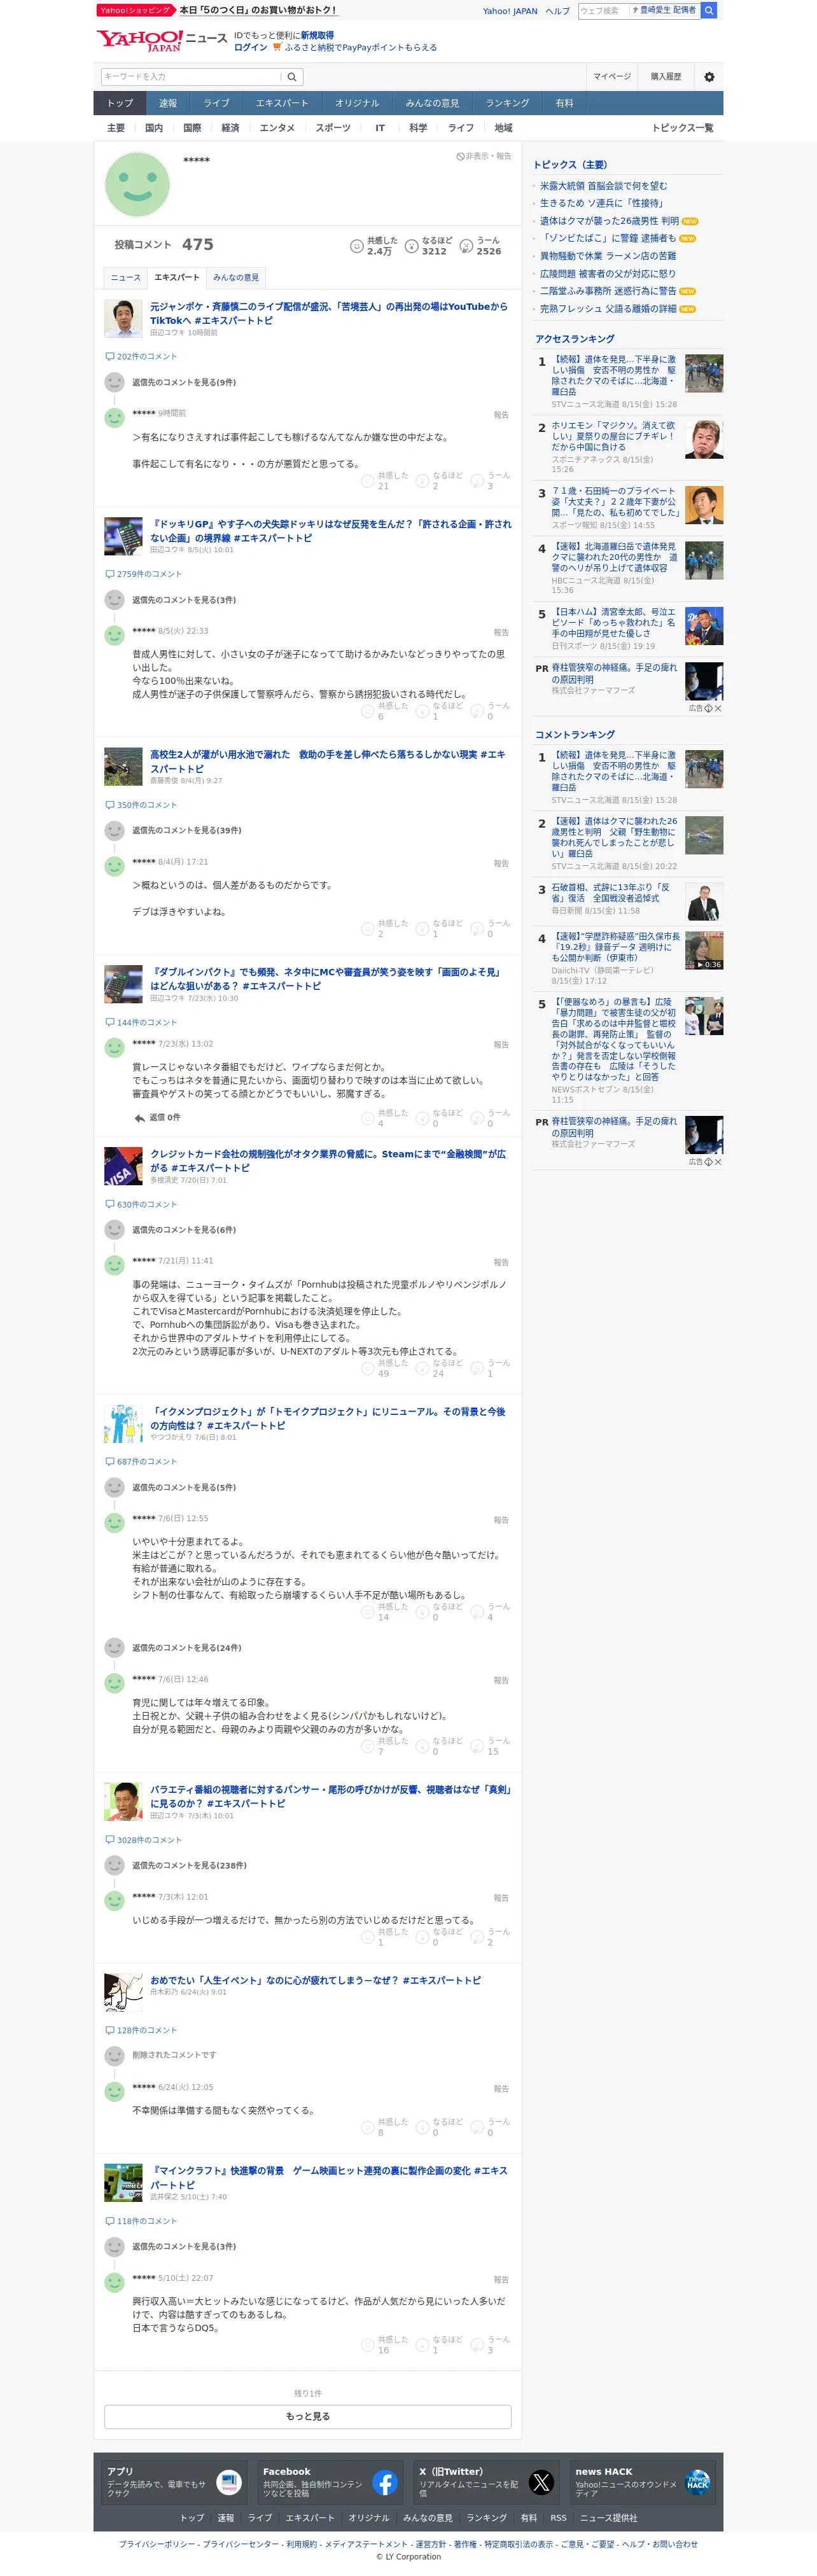Image resolution: width=817 pixels, height=2576 pixels.
Task: Click the Yahoo! JAPAN ニュース logo
Action: coord(161,40)
